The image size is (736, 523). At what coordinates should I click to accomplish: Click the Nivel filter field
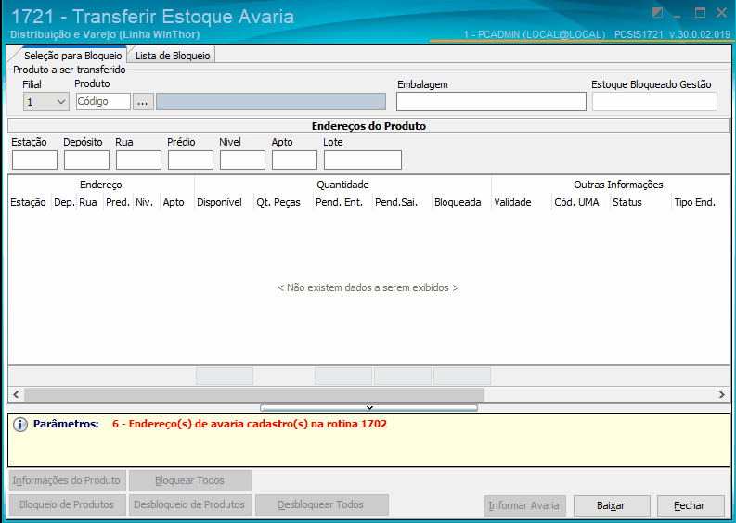[242, 159]
